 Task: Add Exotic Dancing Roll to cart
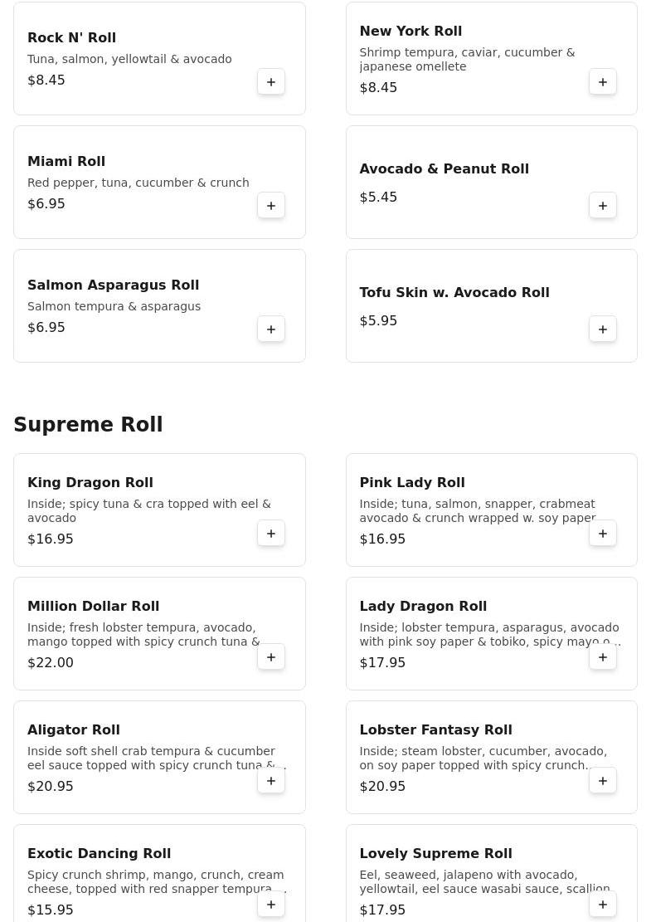tap(271, 905)
